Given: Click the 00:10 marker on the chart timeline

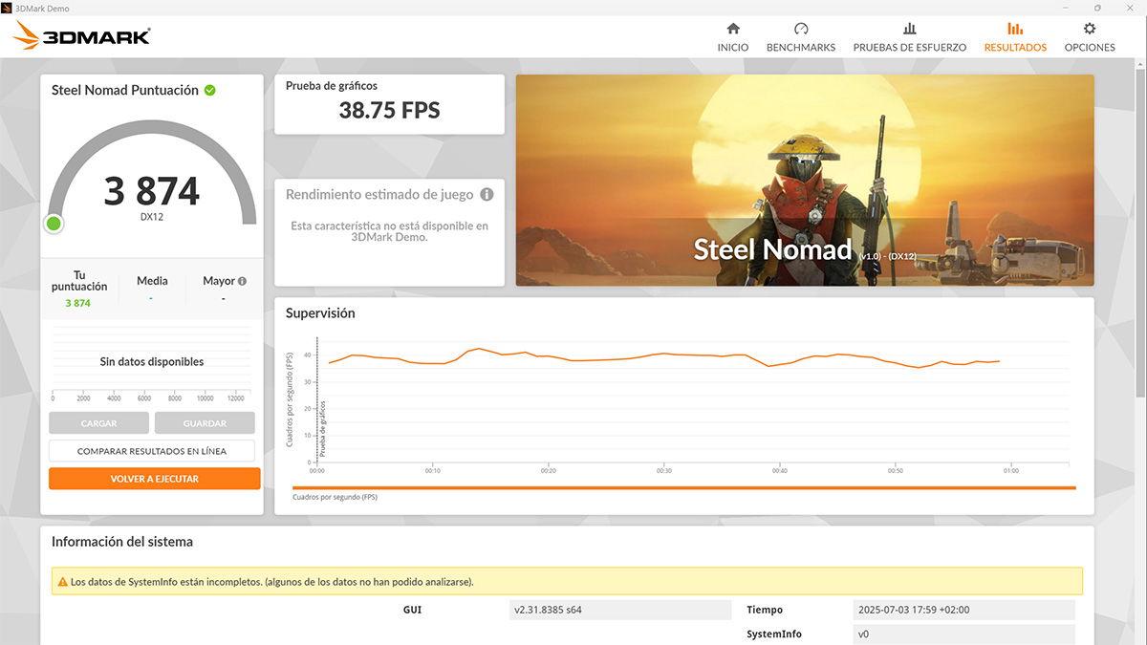Looking at the screenshot, I should coord(433,471).
